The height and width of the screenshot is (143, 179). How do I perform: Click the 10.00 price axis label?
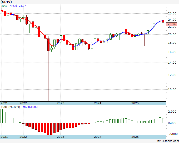click(x=172, y=89)
